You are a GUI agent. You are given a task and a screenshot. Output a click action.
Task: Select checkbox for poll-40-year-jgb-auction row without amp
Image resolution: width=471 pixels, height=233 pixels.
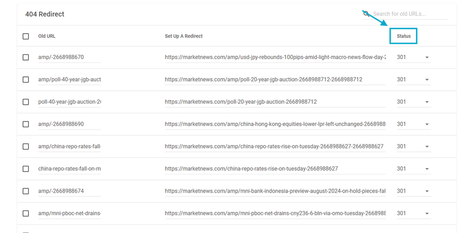[x=26, y=102]
